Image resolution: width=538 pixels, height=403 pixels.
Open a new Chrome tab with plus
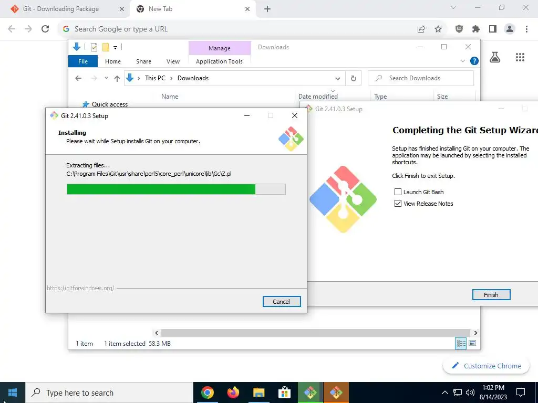coord(267,9)
